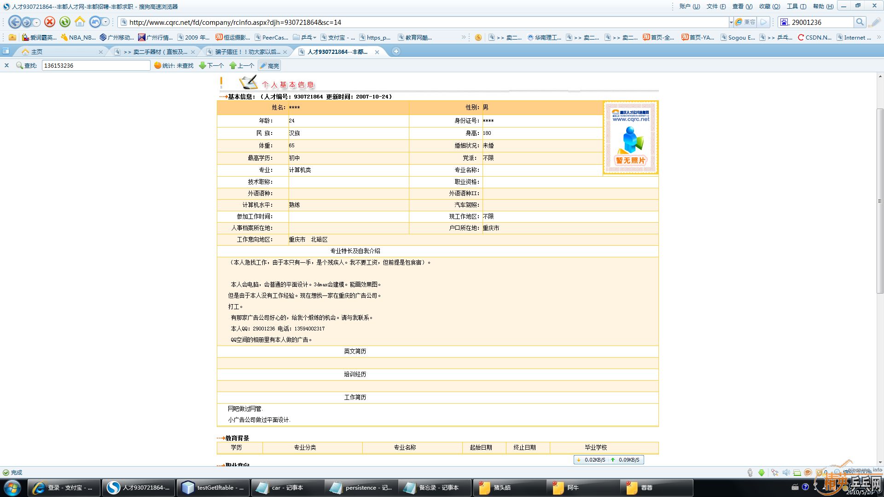The width and height of the screenshot is (884, 497).
Task: Switch to the 骗子猖狂 tab
Action: pyautogui.click(x=247, y=52)
